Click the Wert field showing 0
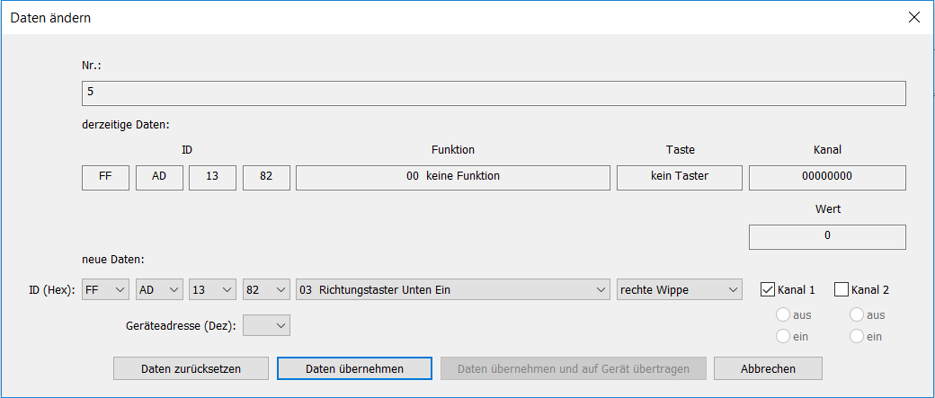This screenshot has height=398, width=935. pos(826,236)
